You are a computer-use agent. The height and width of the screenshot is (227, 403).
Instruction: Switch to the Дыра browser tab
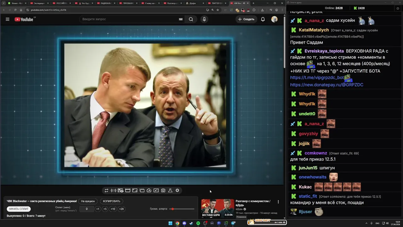(196, 3)
